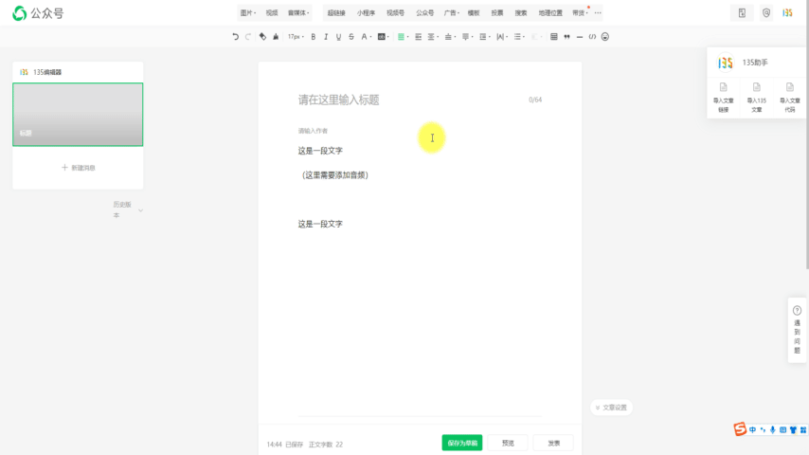Click the 135 plugin icon in the top right corner
The image size is (809, 455).
[787, 13]
